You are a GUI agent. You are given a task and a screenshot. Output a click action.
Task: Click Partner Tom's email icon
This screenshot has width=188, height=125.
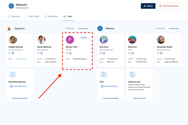(x=67, y=53)
